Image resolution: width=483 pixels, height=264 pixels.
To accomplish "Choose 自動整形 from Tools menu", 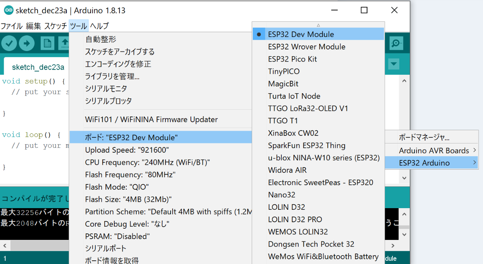I will [161, 39].
